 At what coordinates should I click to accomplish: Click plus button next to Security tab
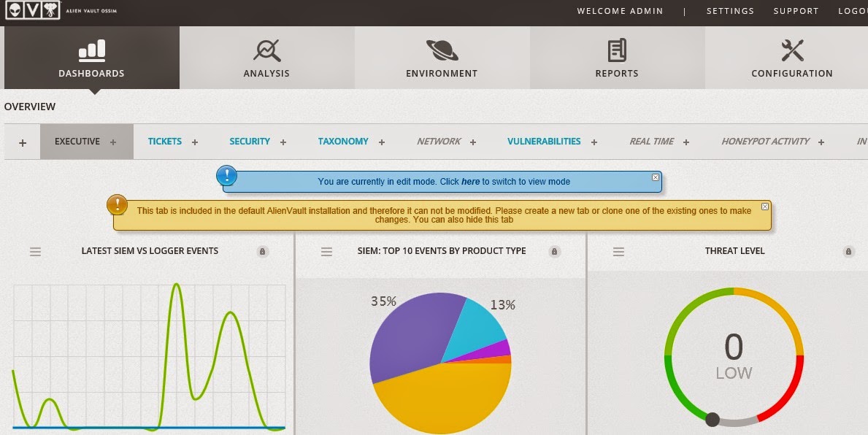(283, 142)
